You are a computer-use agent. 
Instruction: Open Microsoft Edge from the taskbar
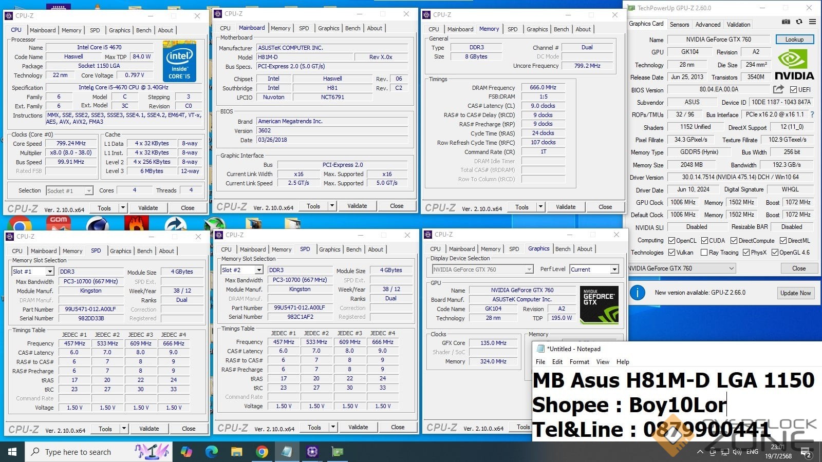point(212,452)
